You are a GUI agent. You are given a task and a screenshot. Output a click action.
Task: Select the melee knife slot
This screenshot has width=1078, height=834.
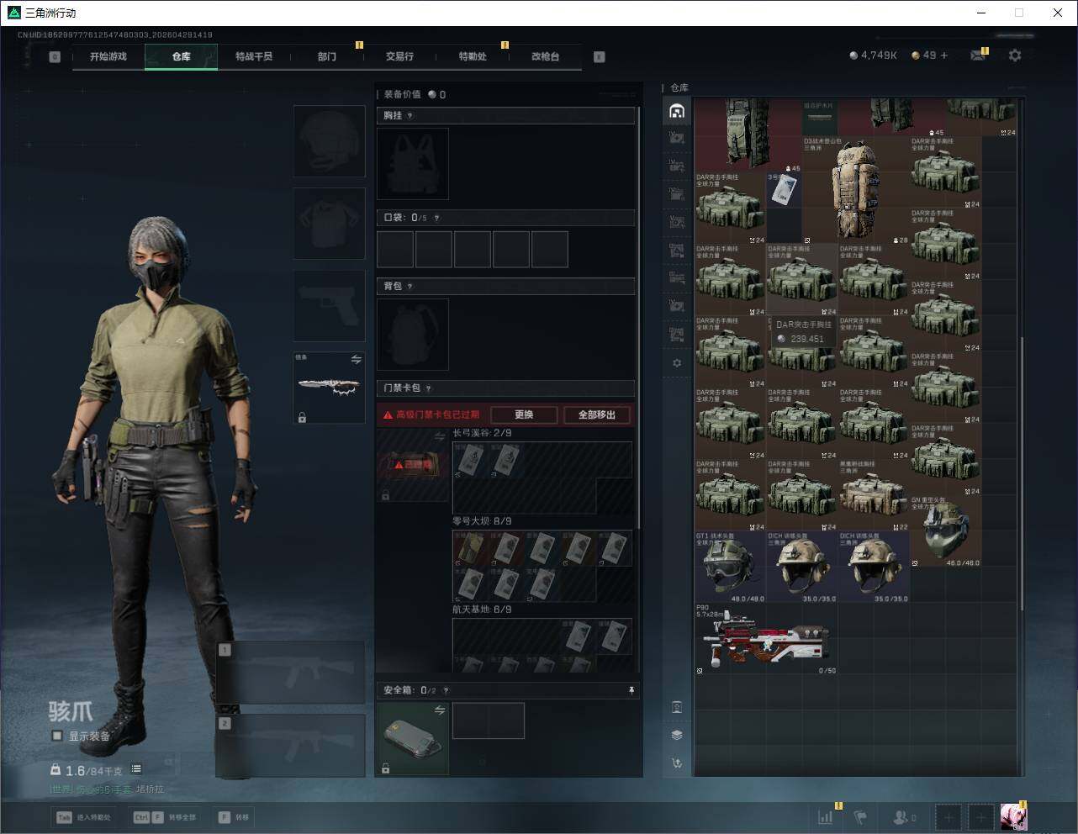[329, 388]
